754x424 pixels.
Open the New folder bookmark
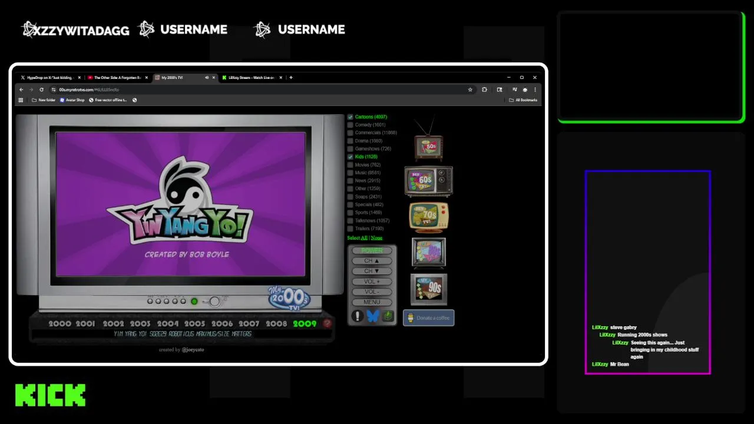44,100
